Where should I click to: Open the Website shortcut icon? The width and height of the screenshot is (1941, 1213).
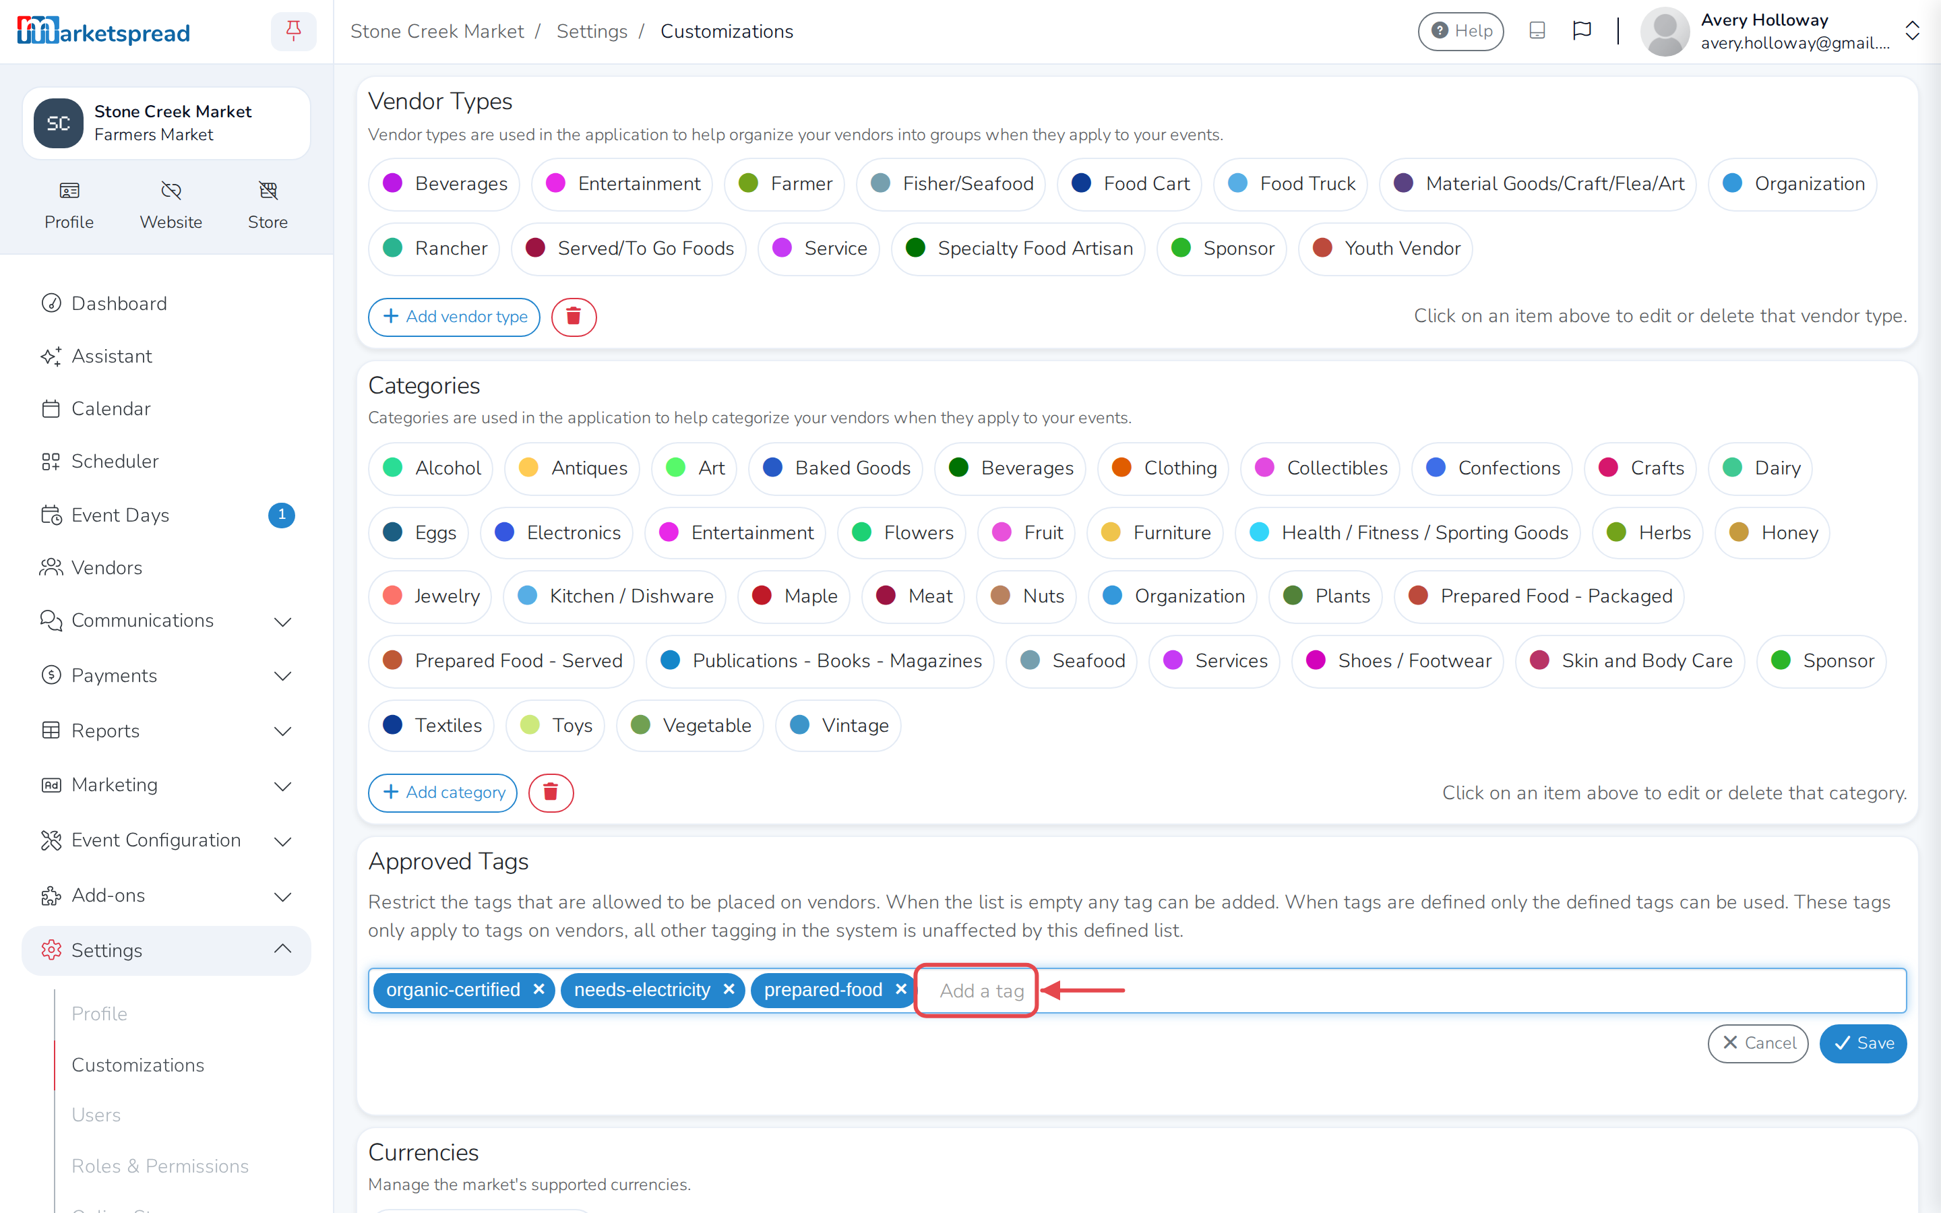pos(171,206)
